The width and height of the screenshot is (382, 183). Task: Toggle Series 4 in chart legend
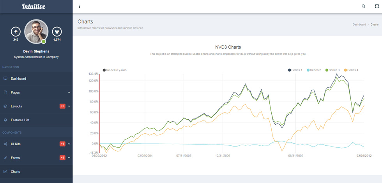pos(351,70)
